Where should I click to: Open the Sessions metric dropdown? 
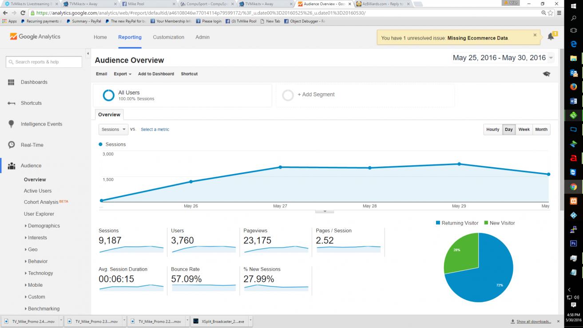pos(113,130)
